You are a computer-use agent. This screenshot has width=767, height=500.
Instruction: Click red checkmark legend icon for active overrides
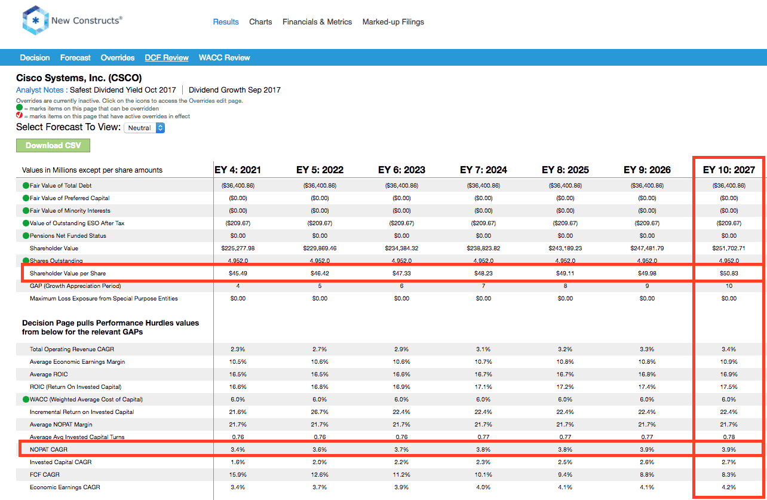[x=19, y=116]
